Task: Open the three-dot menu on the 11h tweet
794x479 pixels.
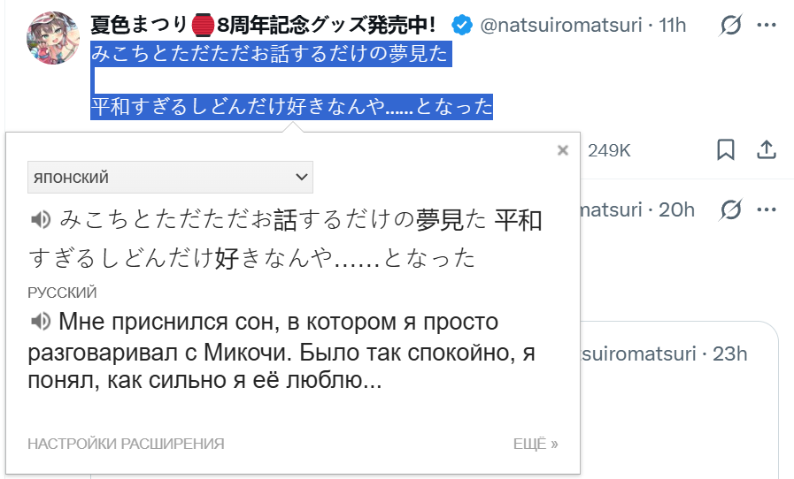Action: (x=767, y=25)
